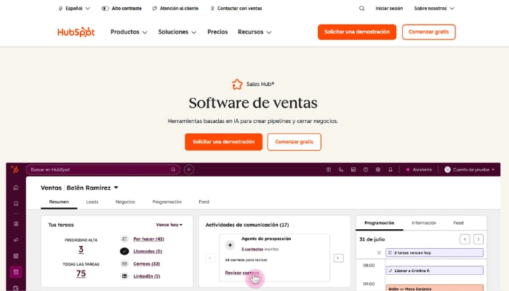
Task: Click the plus create button beside search bar
Action: (x=189, y=170)
